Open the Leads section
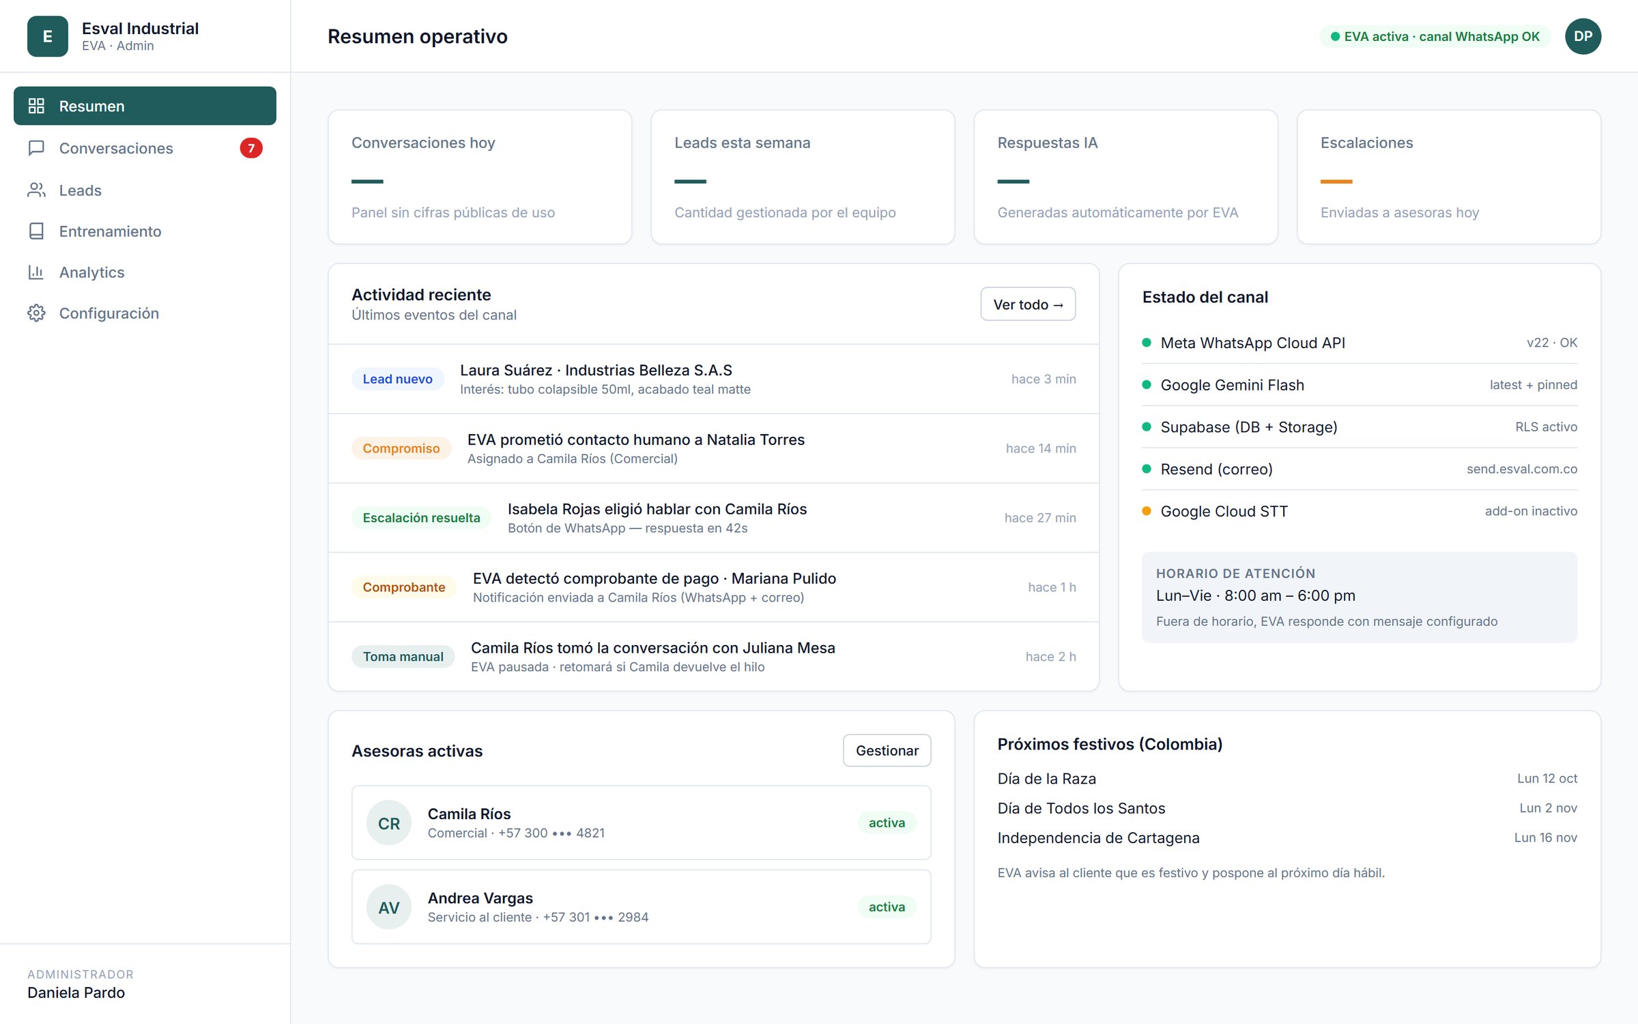1638x1024 pixels. point(145,190)
